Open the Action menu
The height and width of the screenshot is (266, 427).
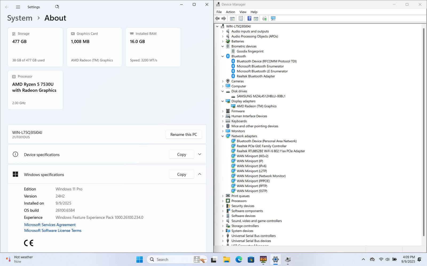pos(230,12)
